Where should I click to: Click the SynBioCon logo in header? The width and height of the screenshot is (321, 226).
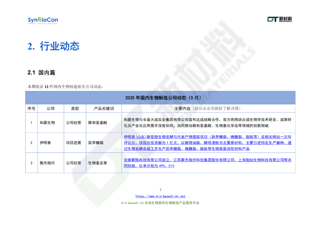(43, 20)
